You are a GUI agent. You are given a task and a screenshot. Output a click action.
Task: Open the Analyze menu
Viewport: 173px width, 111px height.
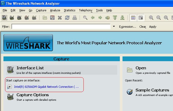coord(55,10)
